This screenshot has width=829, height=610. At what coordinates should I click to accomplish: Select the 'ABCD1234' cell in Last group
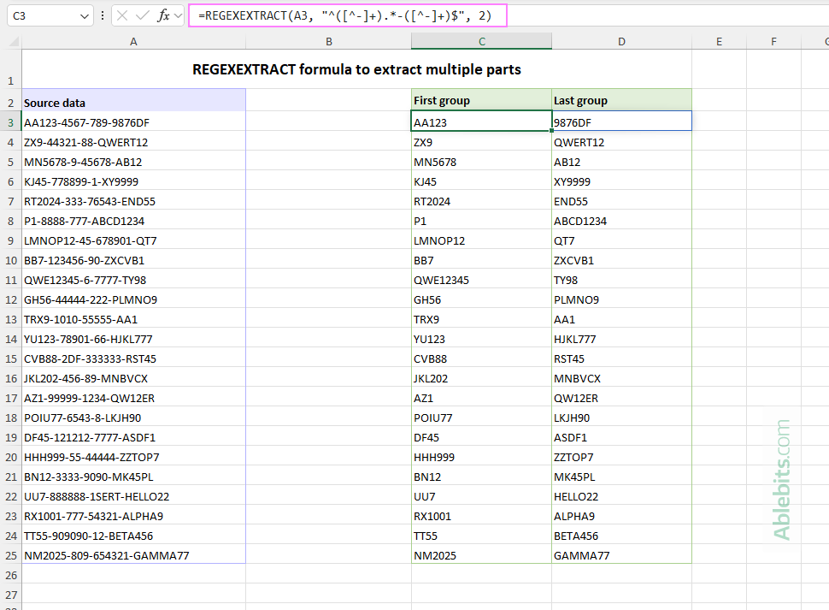622,221
